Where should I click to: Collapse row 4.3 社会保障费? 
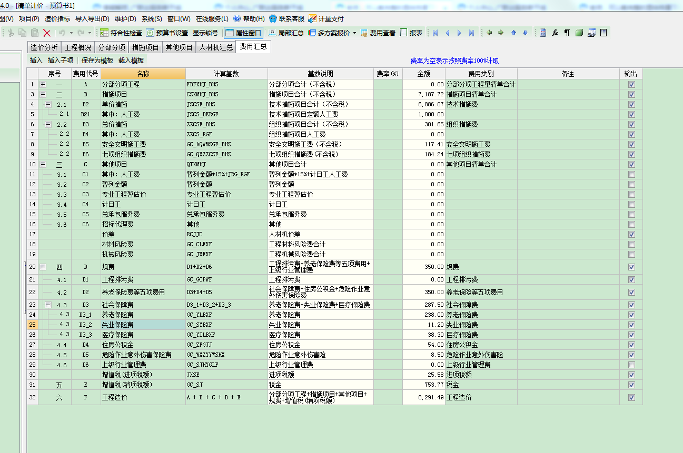tap(48, 305)
